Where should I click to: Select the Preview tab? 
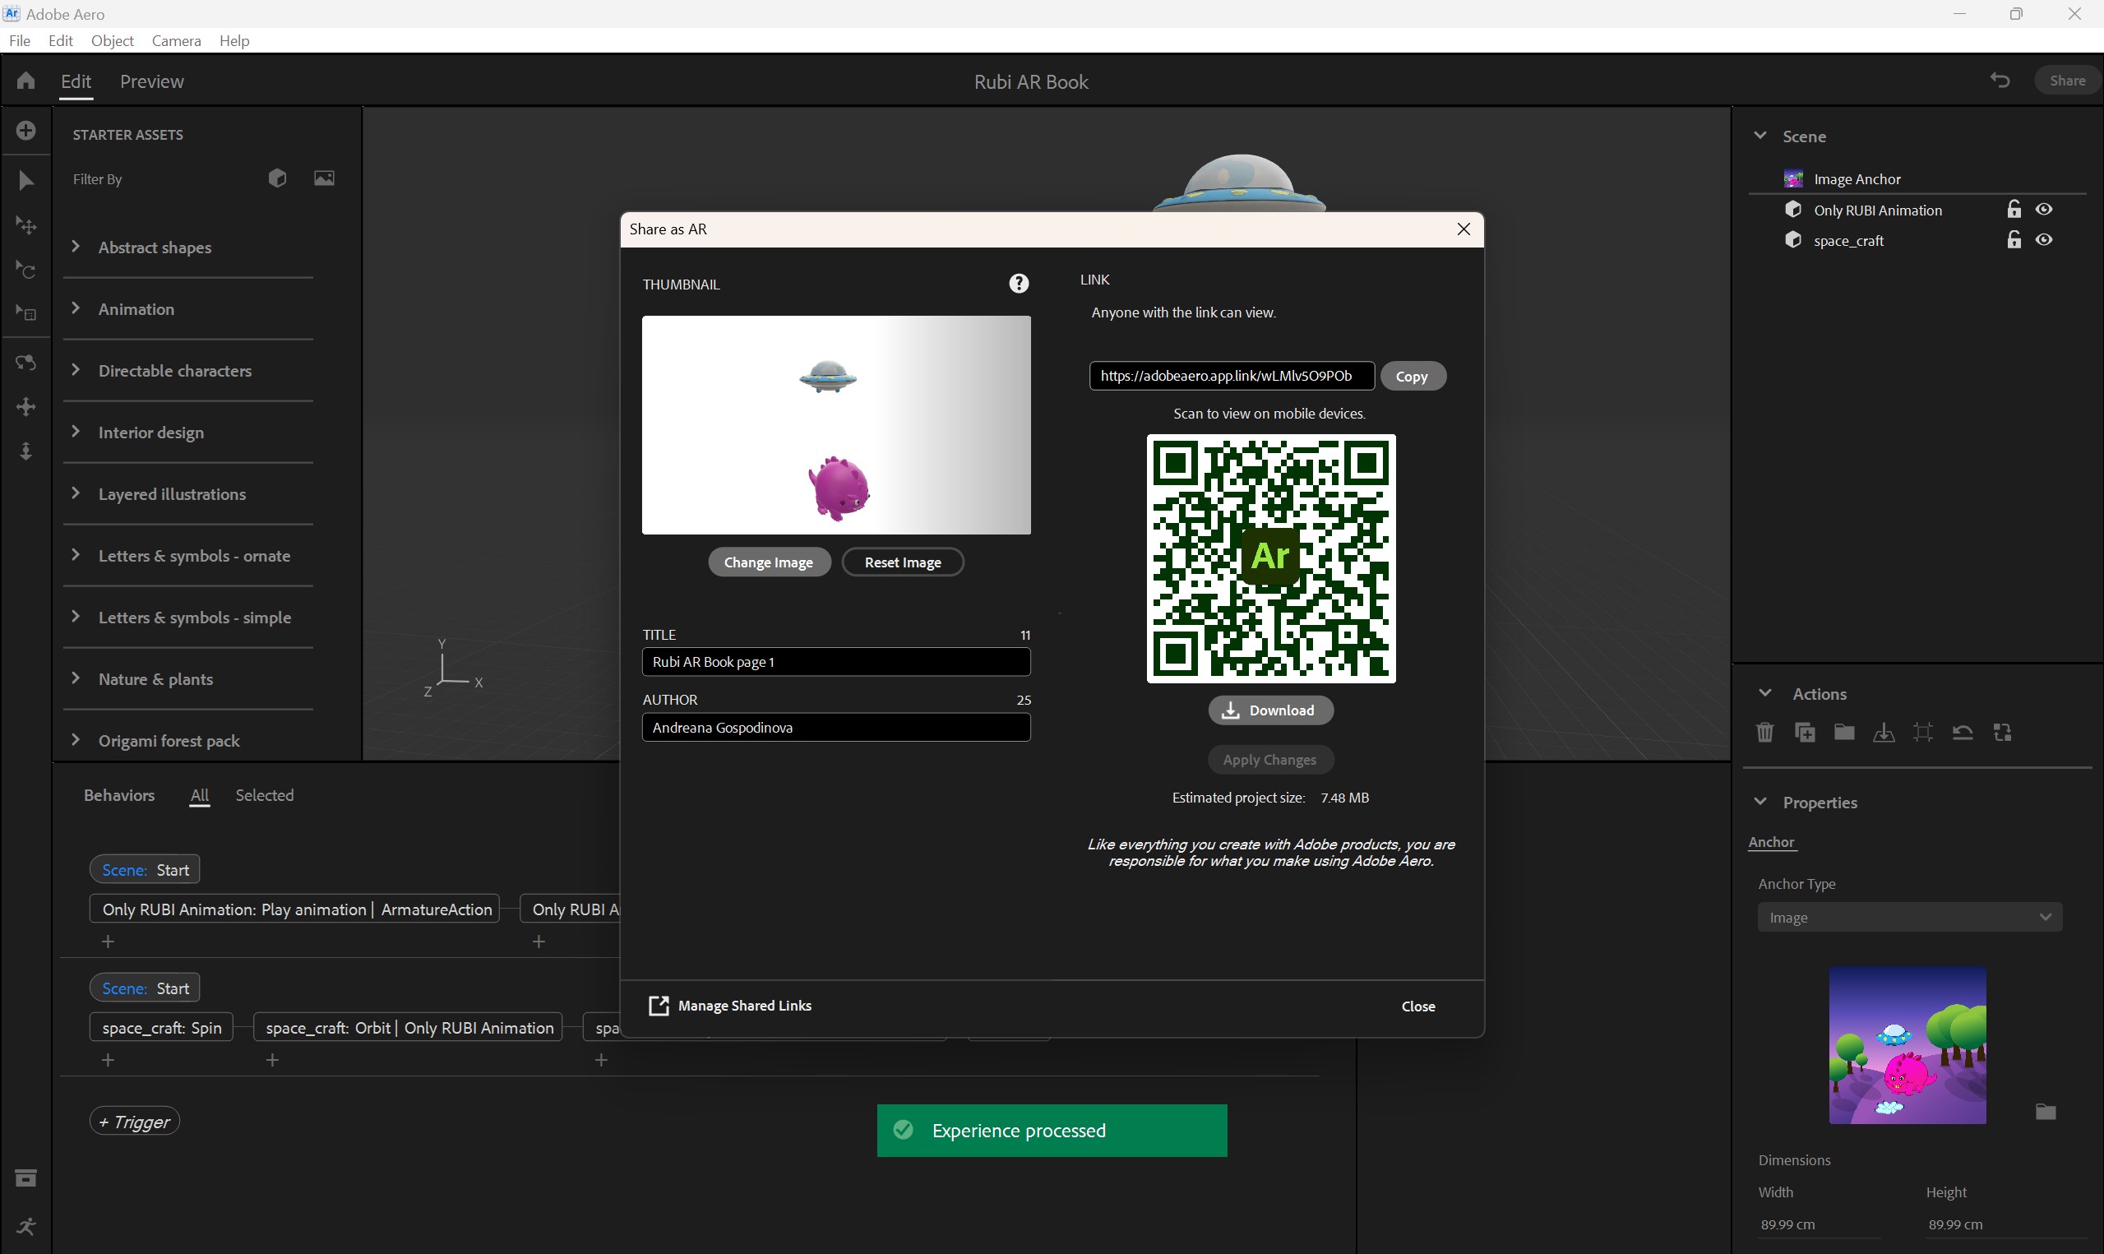coord(150,81)
